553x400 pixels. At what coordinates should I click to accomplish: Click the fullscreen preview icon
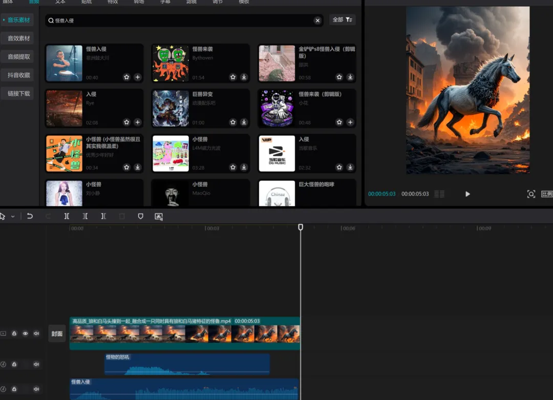click(x=531, y=194)
